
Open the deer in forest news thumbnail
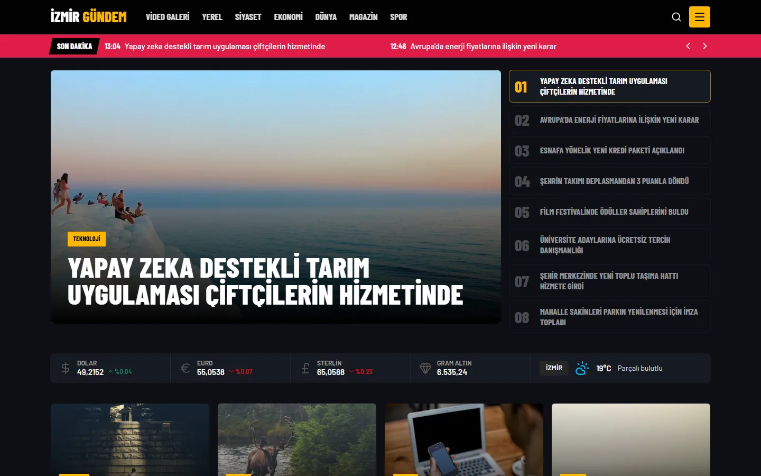[297, 440]
